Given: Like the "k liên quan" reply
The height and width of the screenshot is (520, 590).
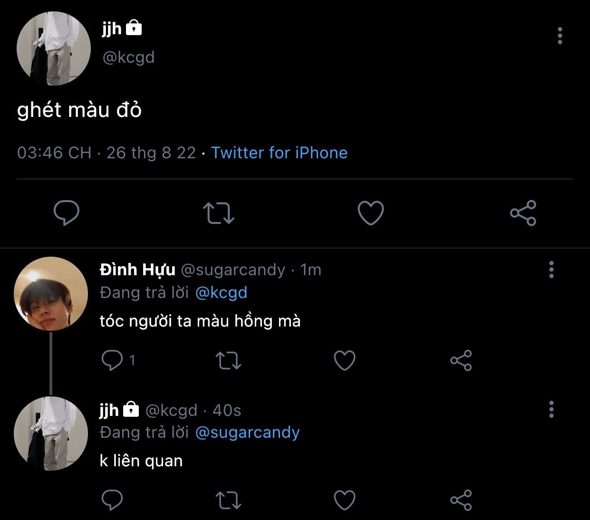Looking at the screenshot, I should [345, 500].
